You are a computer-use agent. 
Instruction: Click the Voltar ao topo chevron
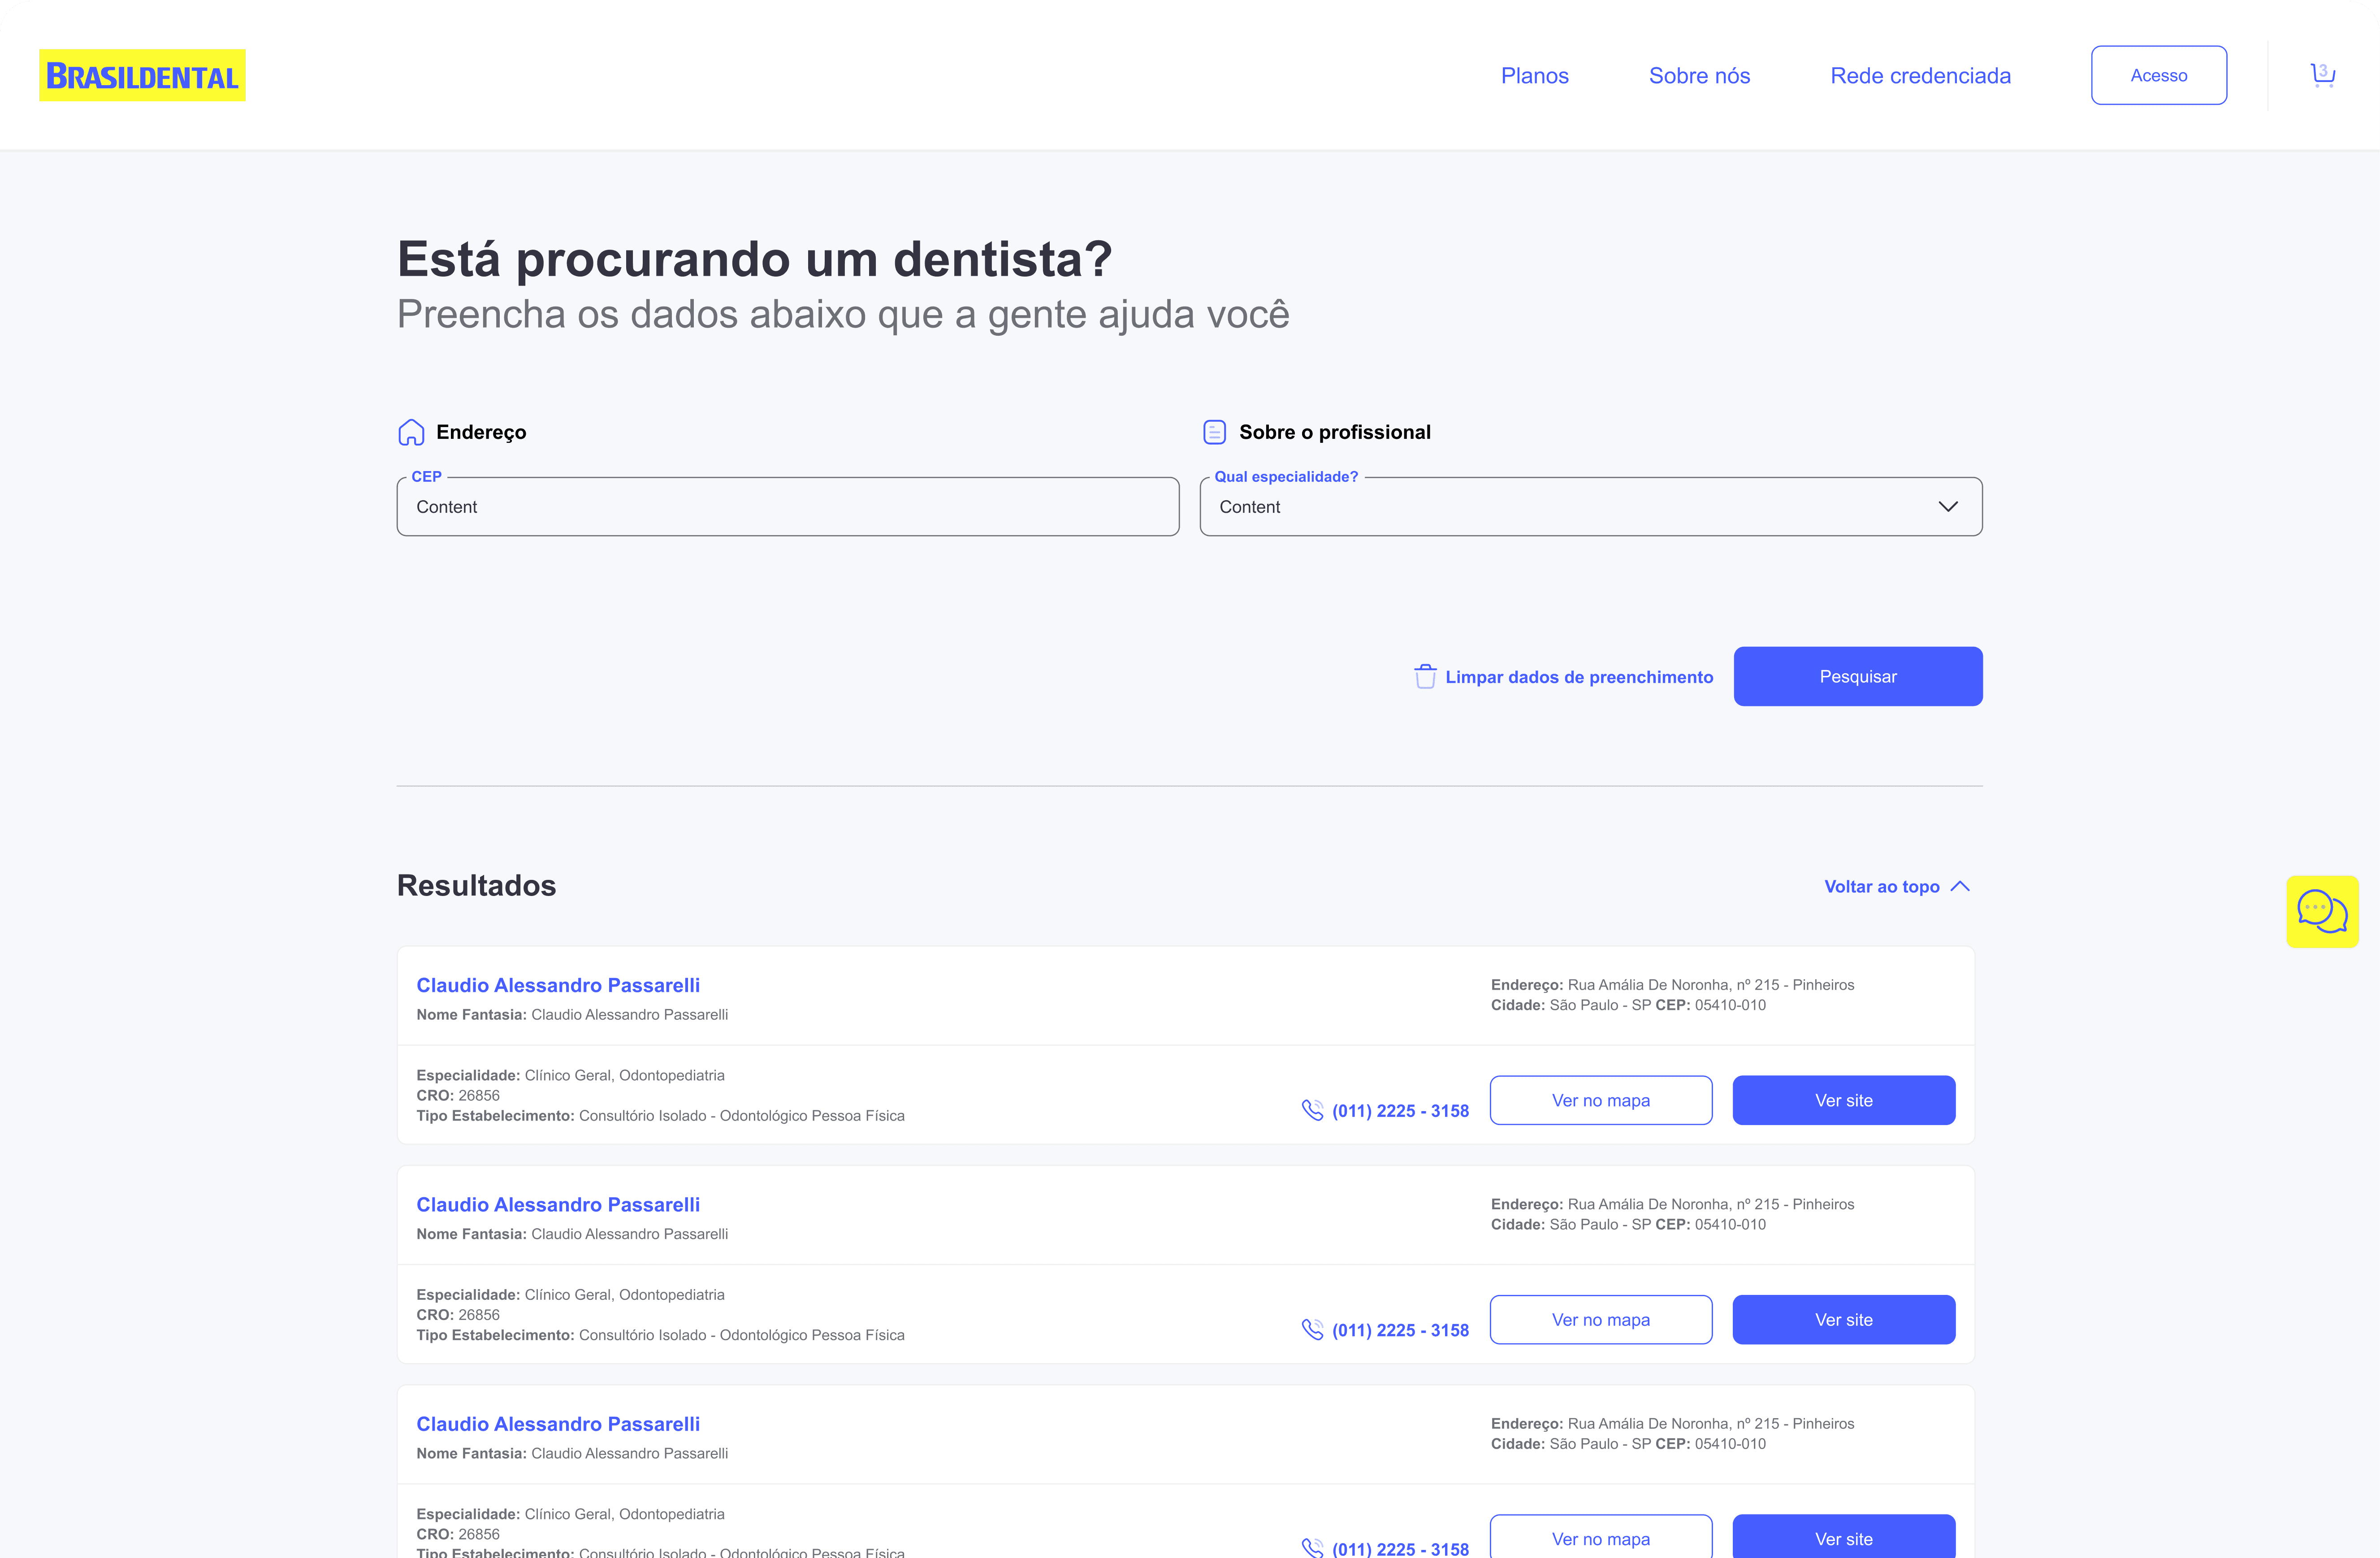pyautogui.click(x=1960, y=886)
